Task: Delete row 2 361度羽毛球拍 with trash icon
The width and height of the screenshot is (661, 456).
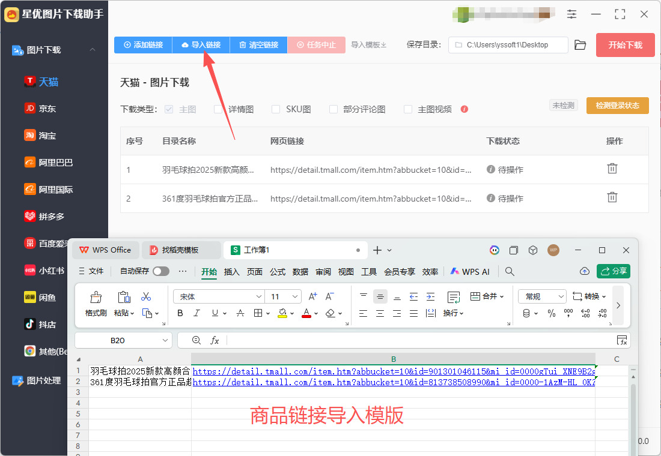Action: pos(612,197)
